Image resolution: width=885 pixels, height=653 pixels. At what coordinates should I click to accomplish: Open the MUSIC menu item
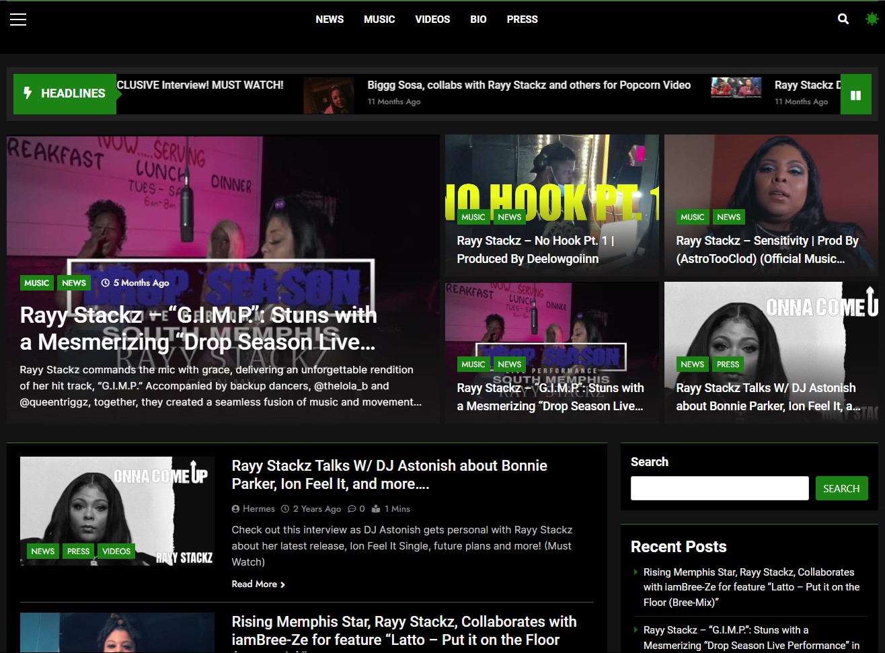pos(379,20)
